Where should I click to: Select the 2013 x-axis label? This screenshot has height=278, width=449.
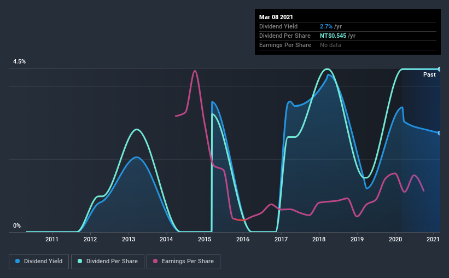(x=129, y=239)
